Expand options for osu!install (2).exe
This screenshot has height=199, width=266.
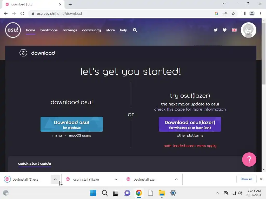pyautogui.click(x=55, y=179)
